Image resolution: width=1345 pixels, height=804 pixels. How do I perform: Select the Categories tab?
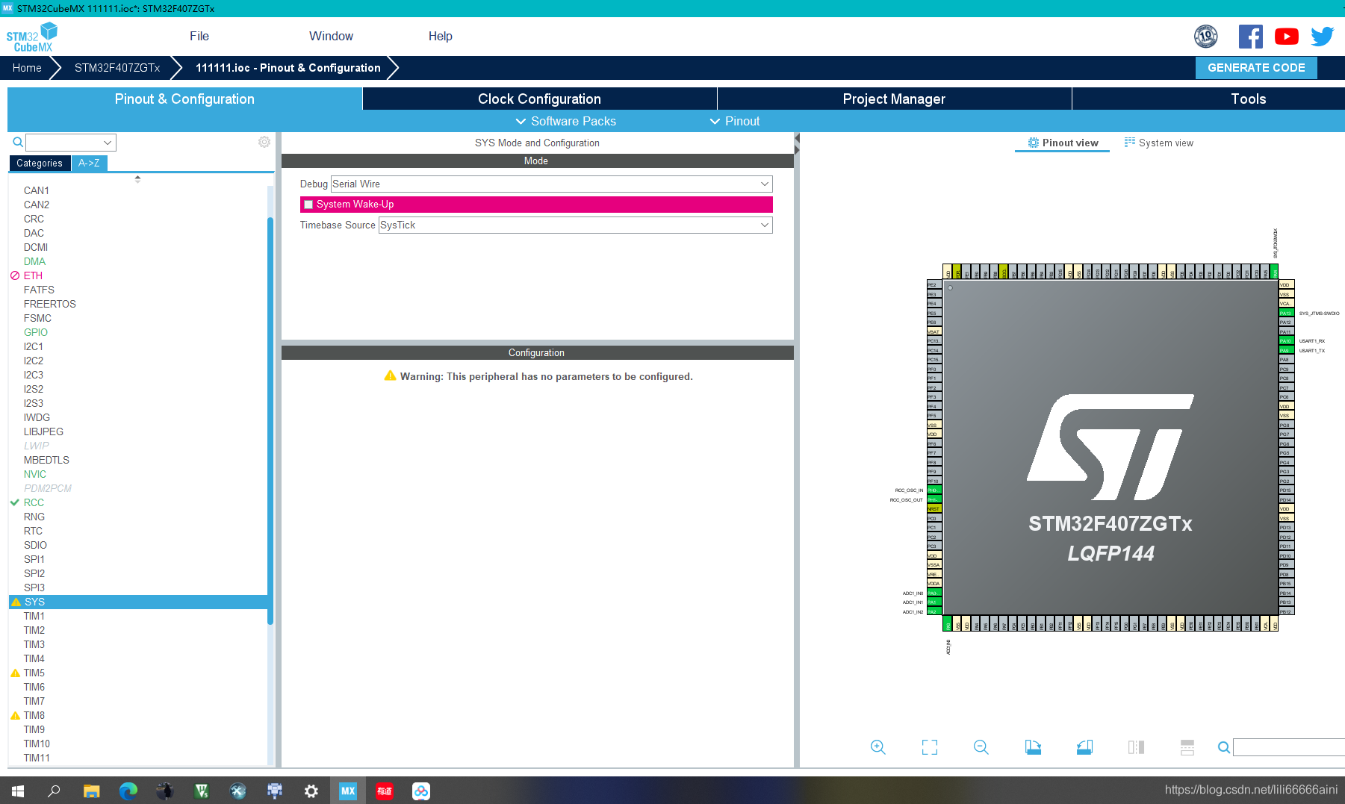tap(40, 163)
